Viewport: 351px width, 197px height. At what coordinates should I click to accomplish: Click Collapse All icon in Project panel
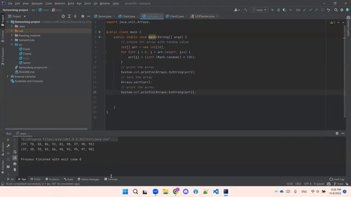75,16
